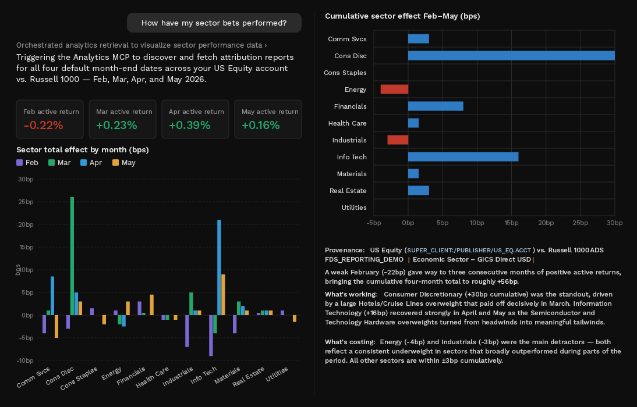
Task: Click the 'Provenance:' label
Action: (345, 251)
